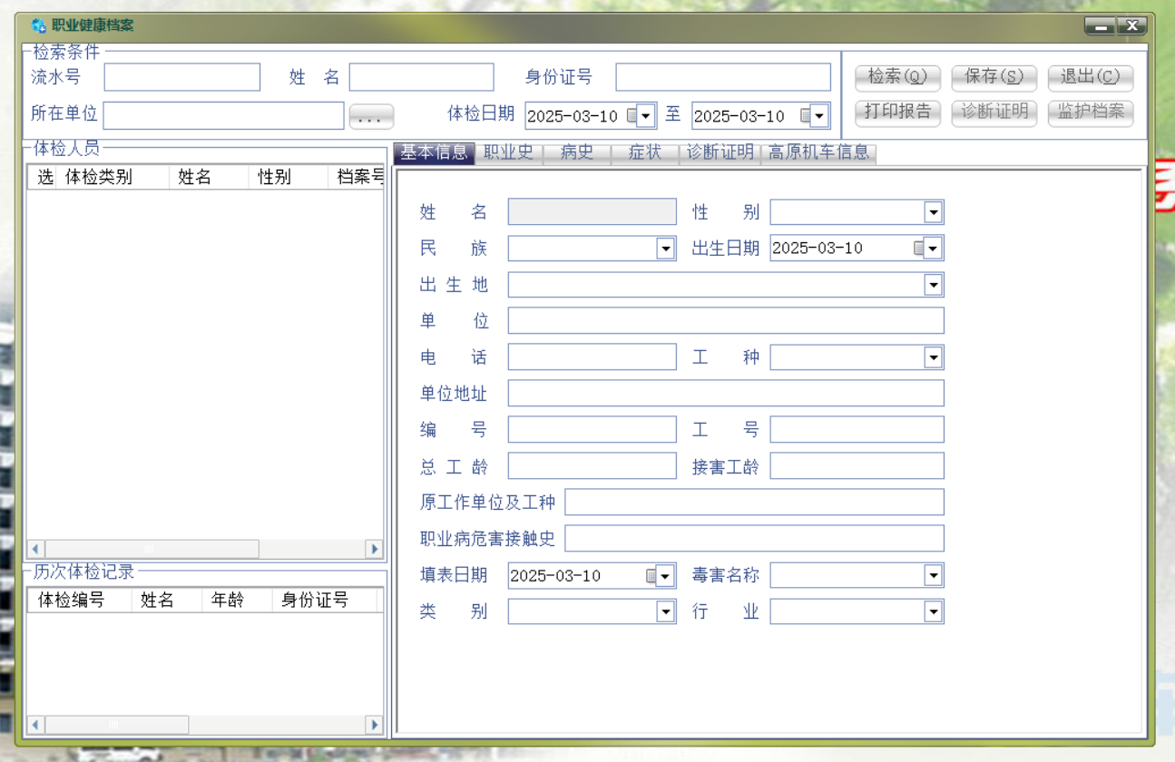Screen dimensions: 1175x762
Task: Focus the 工号 text field
Action: coord(857,429)
